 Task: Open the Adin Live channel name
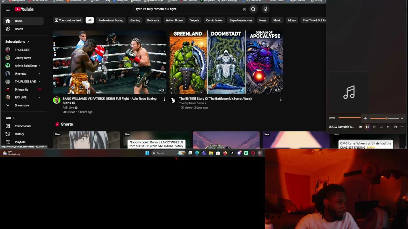point(68,108)
